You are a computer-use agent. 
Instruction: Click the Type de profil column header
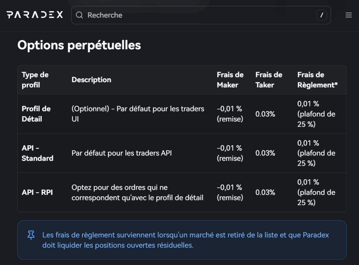point(35,80)
